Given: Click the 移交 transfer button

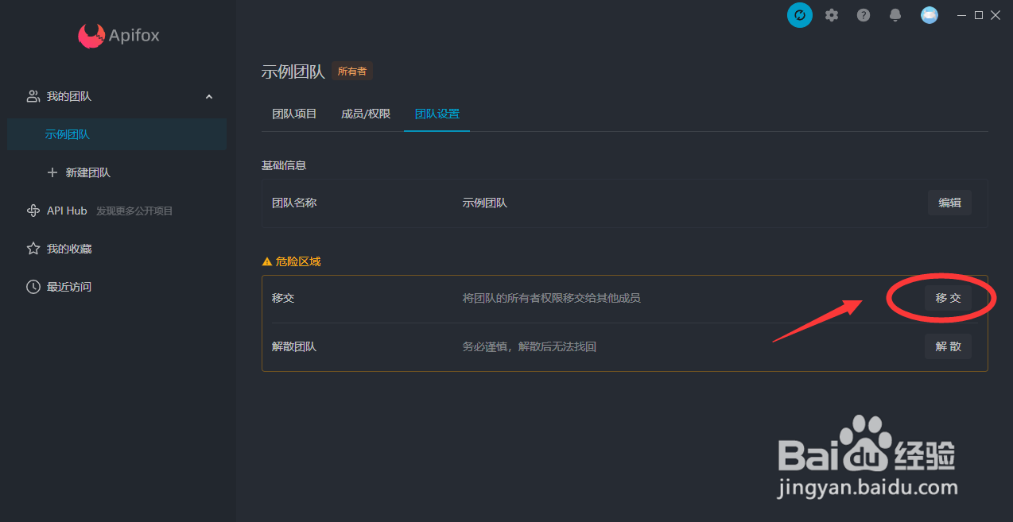Looking at the screenshot, I should 948,298.
